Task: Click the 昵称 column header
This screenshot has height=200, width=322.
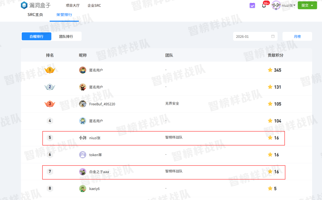Action: click(x=83, y=55)
